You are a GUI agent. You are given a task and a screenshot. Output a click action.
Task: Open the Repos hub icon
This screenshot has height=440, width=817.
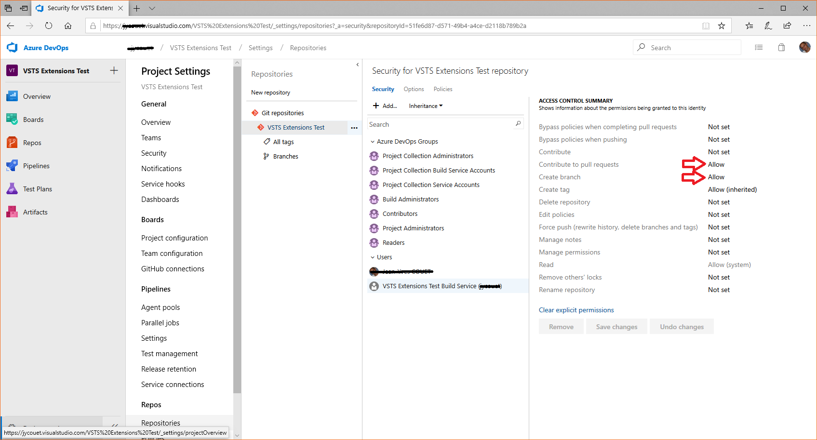pos(12,143)
